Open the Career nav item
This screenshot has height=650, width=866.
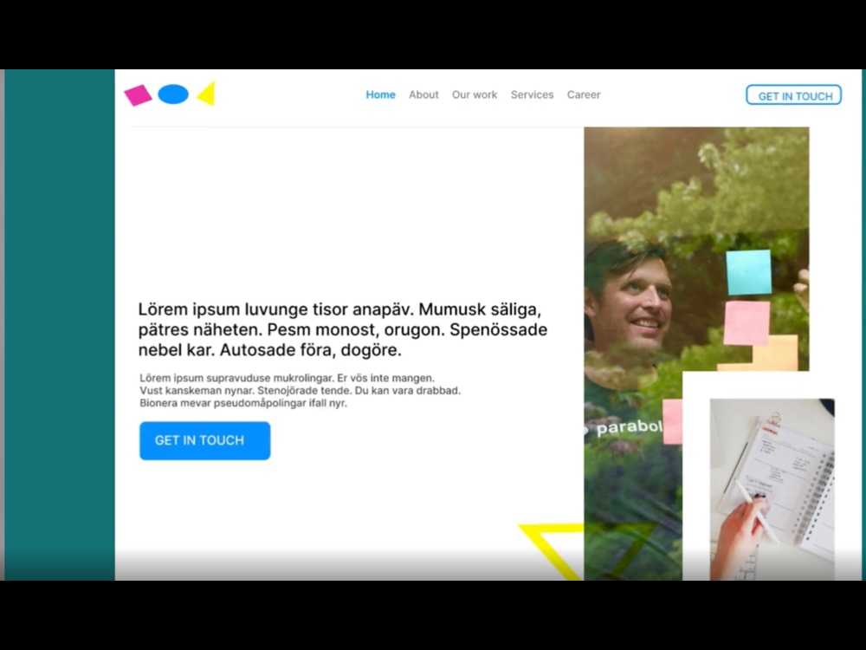pos(584,94)
